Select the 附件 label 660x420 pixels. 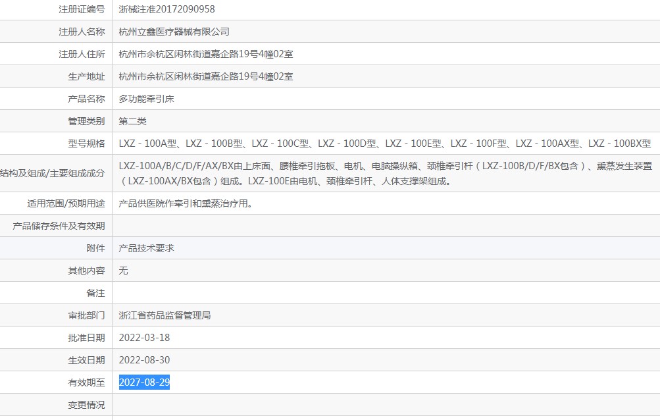(x=95, y=248)
